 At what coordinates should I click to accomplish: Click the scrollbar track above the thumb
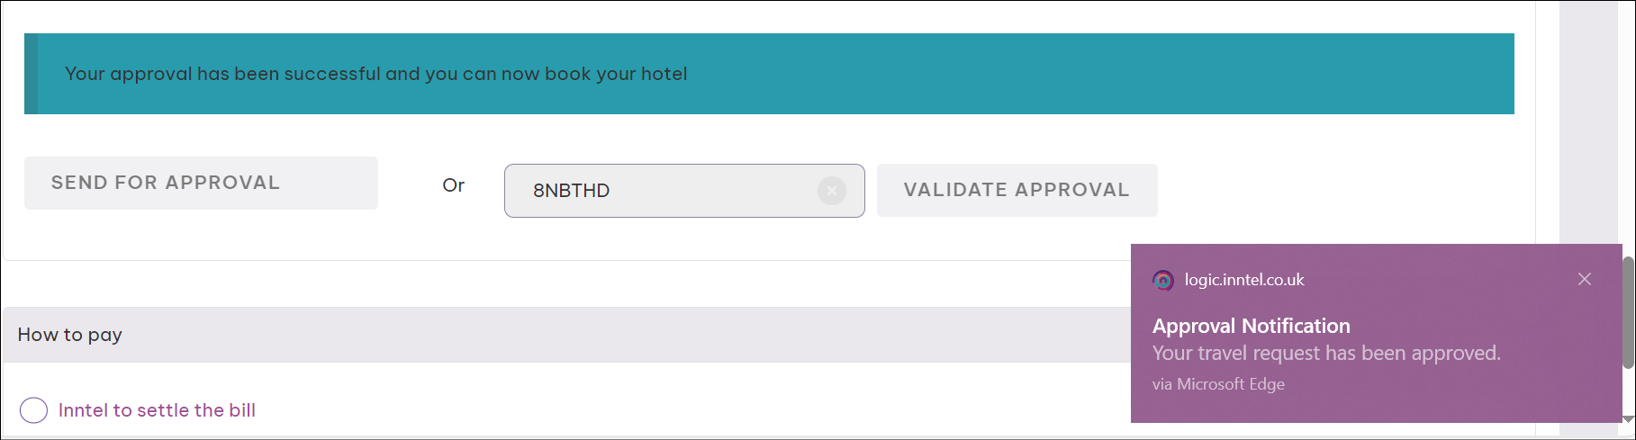coord(1628,126)
